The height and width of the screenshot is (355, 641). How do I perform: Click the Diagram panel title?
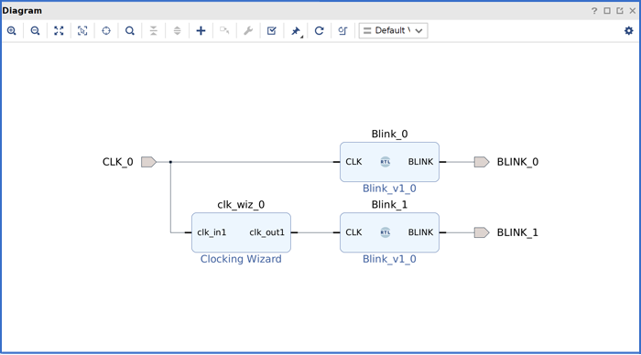click(22, 11)
